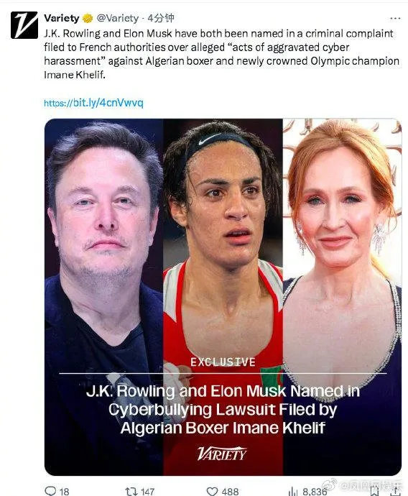Viewport: 408px width, 496px height.
Task: Bookmark this tweet
Action: pyautogui.click(x=376, y=491)
